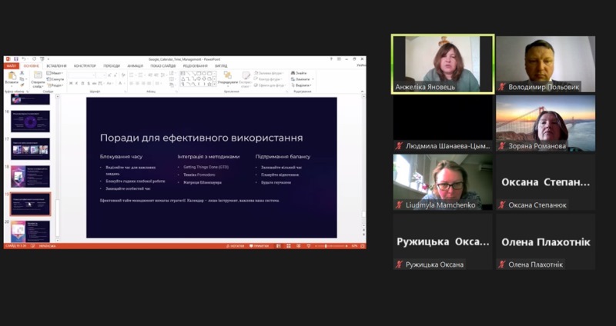Expand the Section (Розділ) dropdown
Image resolution: width=616 pixels, height=326 pixels.
click(x=55, y=85)
